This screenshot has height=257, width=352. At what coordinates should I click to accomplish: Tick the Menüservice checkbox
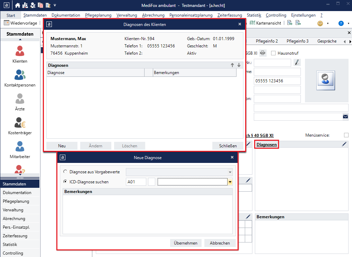click(x=346, y=135)
